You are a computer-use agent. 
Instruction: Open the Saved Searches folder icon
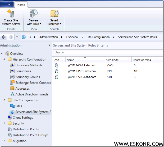point(54,13)
